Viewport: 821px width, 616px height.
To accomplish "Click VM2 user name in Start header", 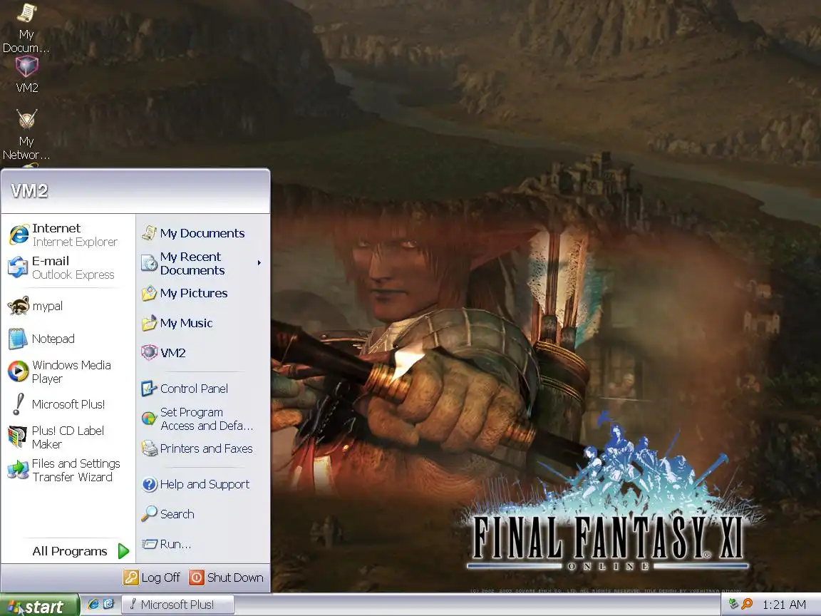I will [29, 190].
